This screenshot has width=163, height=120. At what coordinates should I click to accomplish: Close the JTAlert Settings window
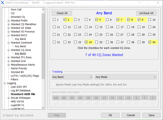click(x=158, y=3)
